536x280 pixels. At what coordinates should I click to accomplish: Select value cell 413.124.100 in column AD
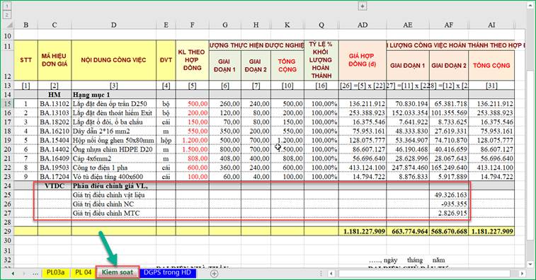point(363,168)
